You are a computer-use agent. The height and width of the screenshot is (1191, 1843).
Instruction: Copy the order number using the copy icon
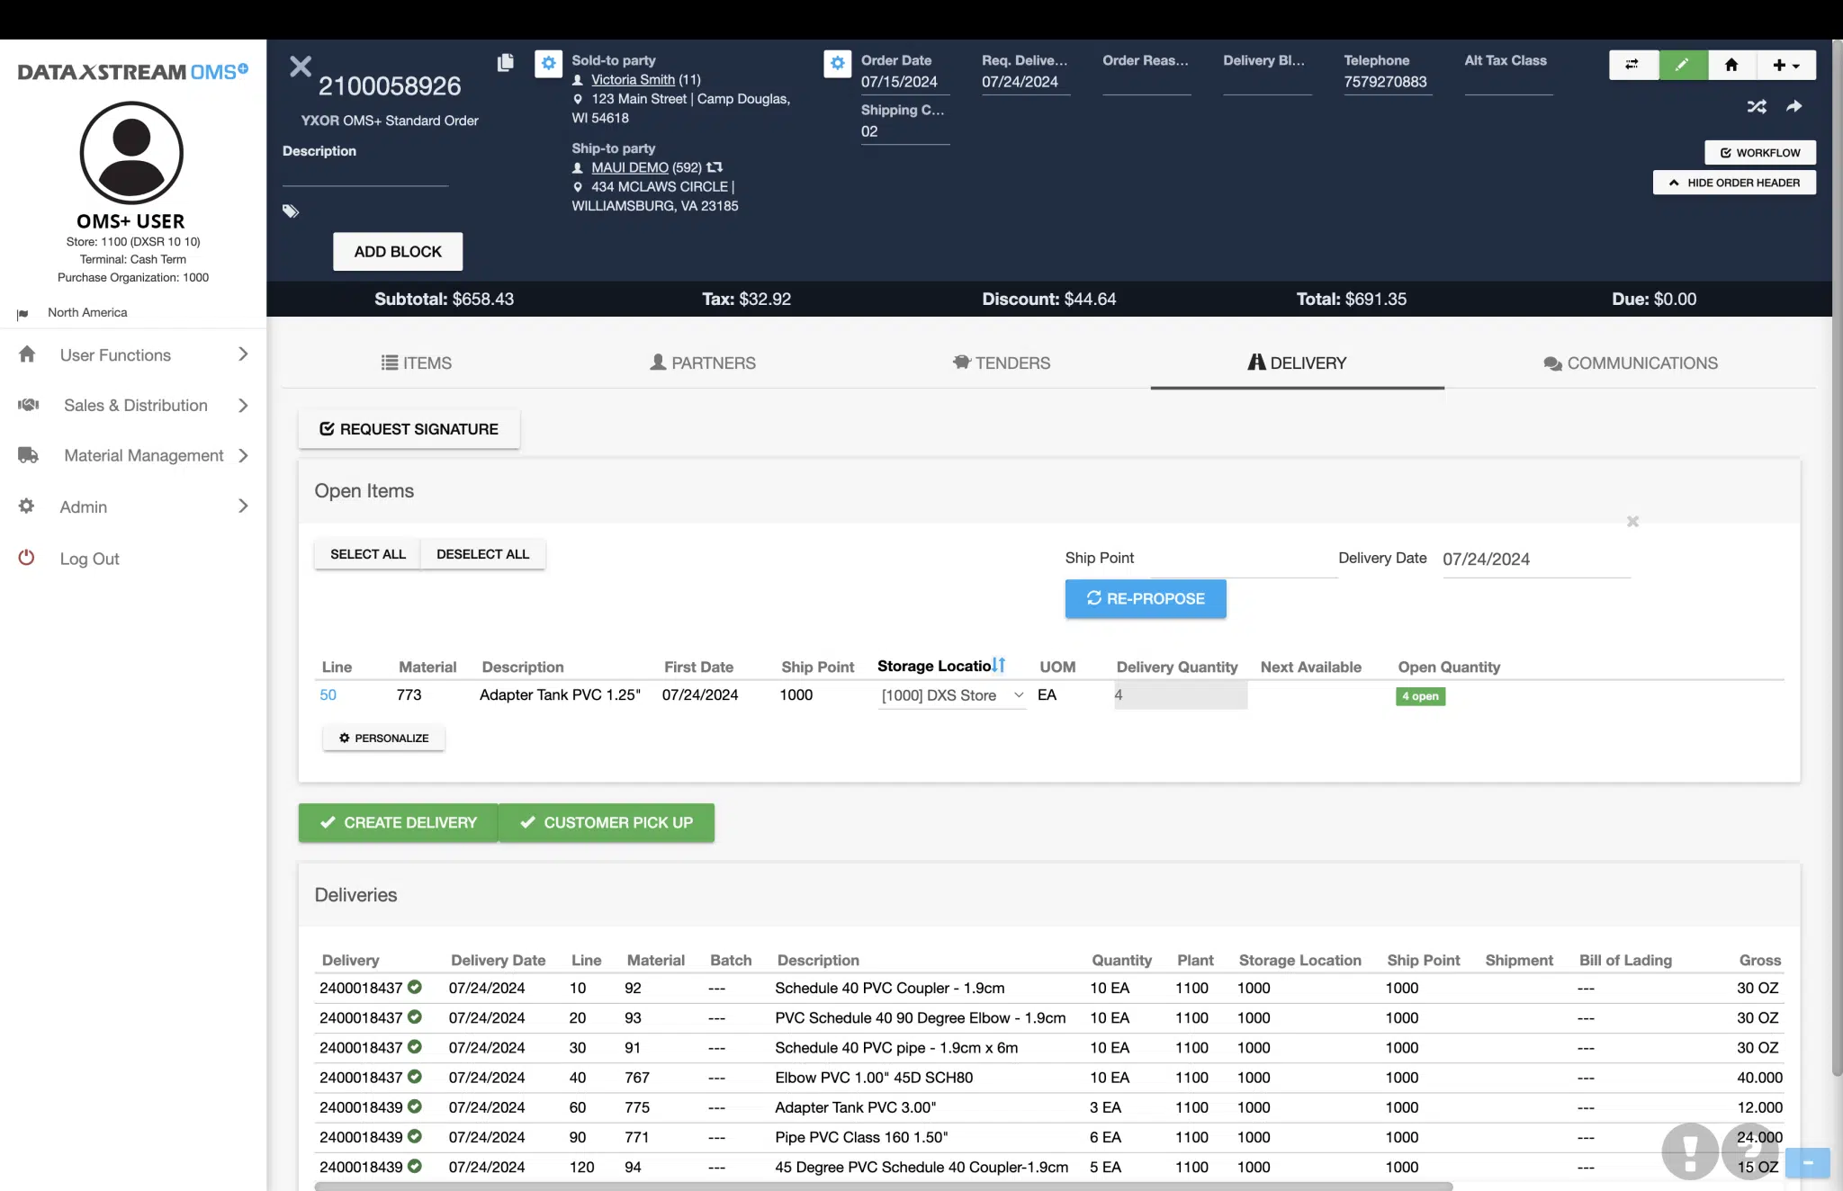click(x=506, y=63)
